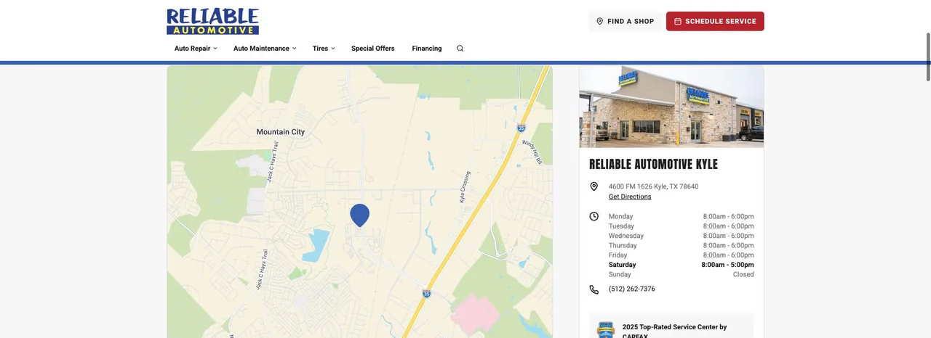This screenshot has width=931, height=338.
Task: Click the phone icon beside number
Action: tap(594, 289)
